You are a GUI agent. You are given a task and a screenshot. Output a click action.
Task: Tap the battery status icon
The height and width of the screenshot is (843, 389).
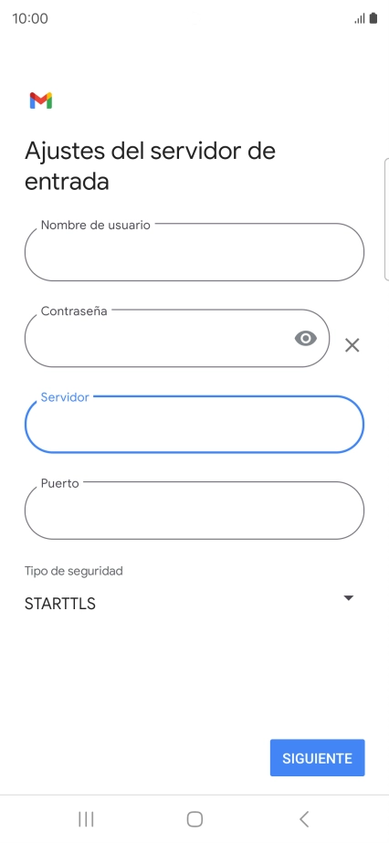[x=373, y=18]
